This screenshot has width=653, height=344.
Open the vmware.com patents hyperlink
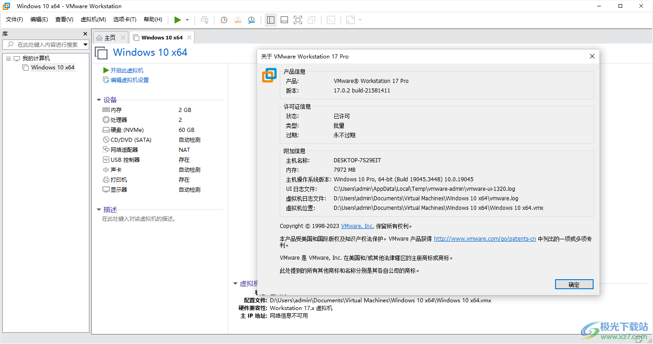pyautogui.click(x=484, y=238)
